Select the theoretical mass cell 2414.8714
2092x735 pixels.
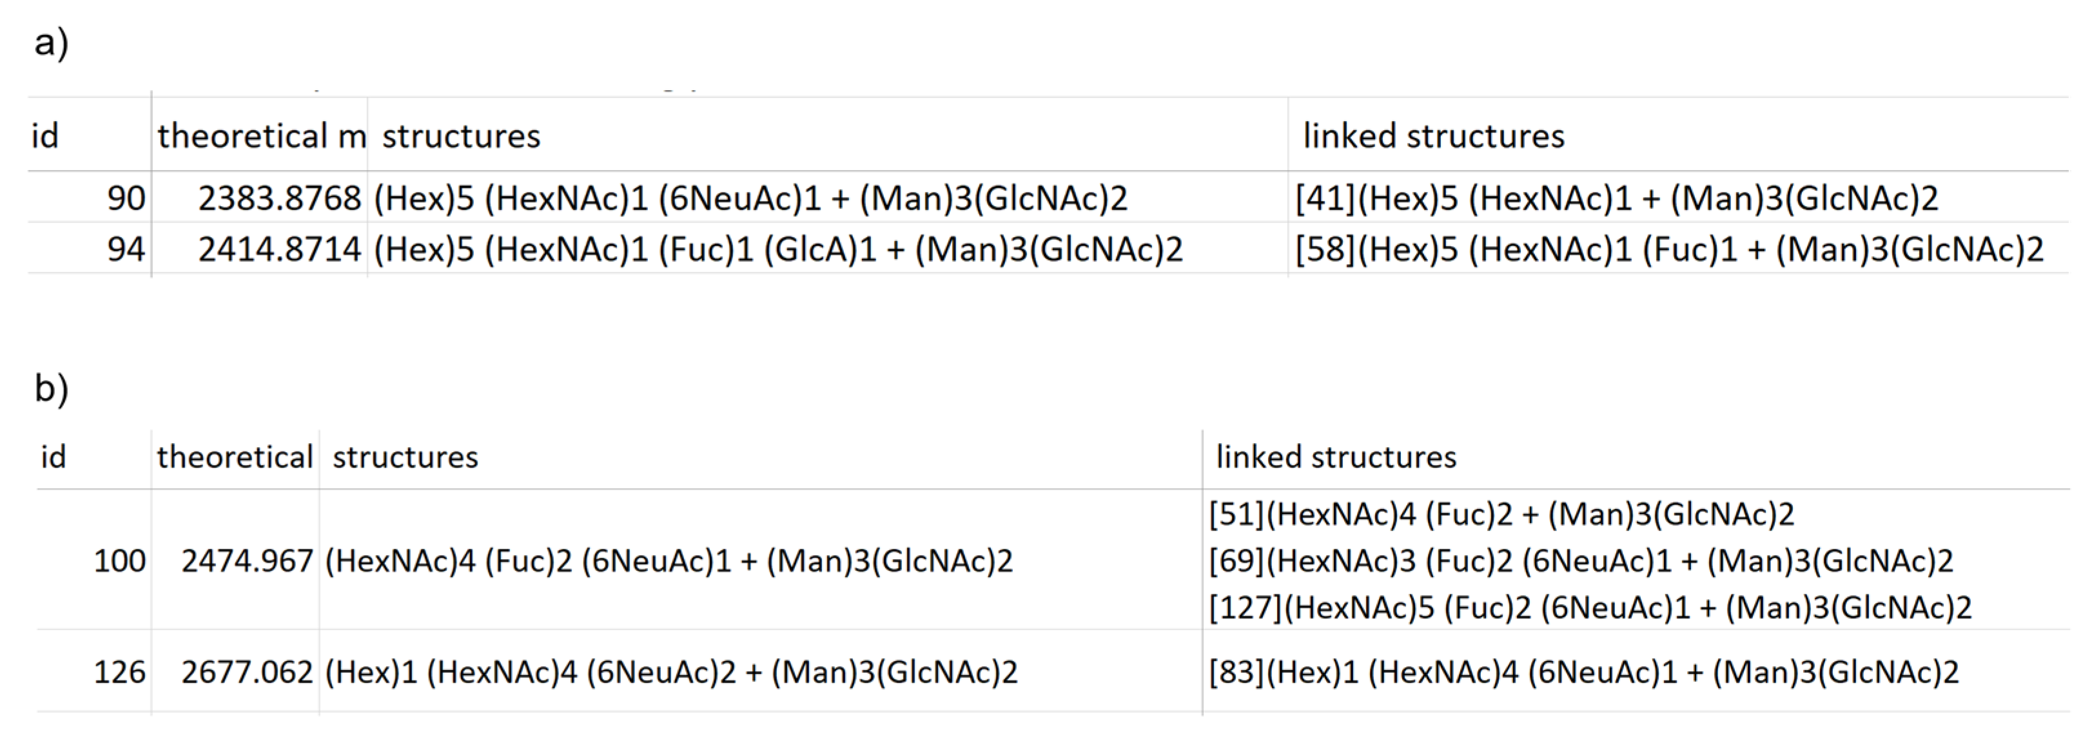point(279,249)
